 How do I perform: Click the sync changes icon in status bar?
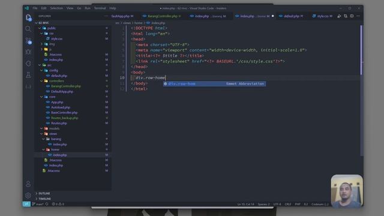[47, 204]
